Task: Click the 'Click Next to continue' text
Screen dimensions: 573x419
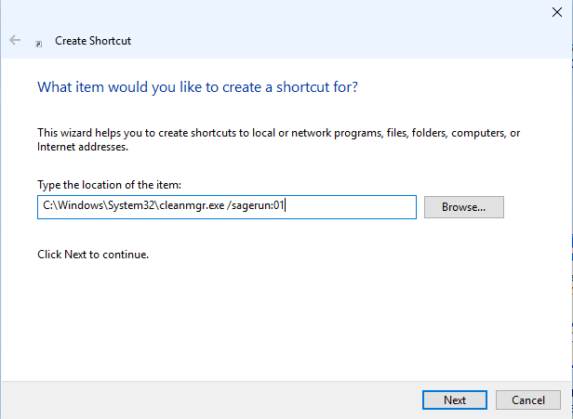Action: (93, 255)
